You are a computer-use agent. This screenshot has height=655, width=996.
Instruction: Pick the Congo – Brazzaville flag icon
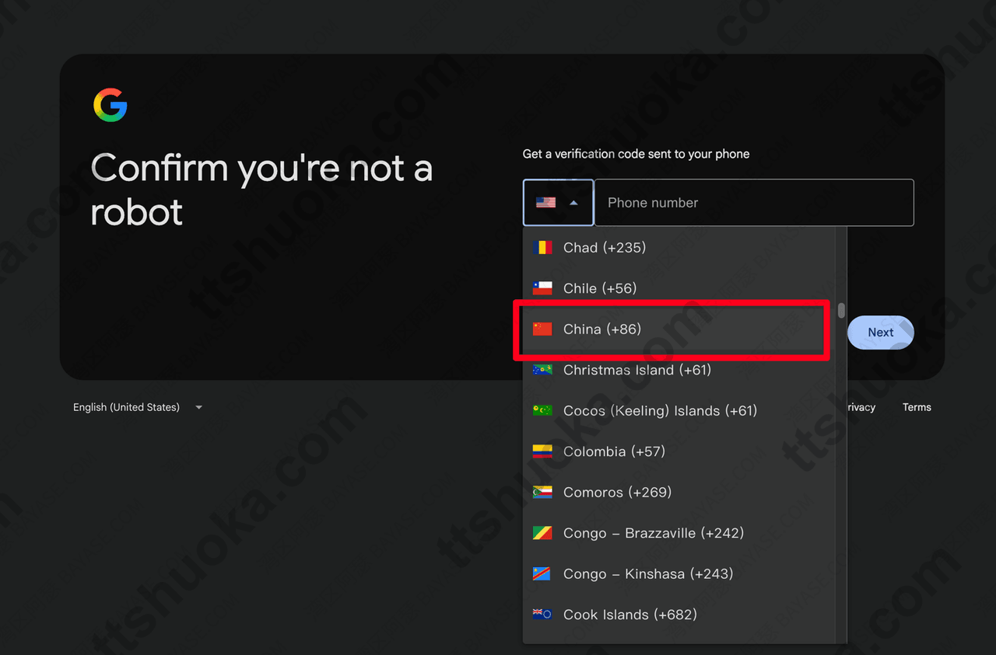[542, 533]
